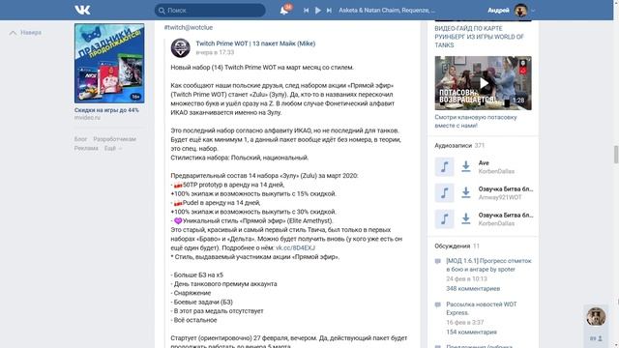This screenshot has height=348, width=619.
Task: Play the current audio track
Action: pyautogui.click(x=318, y=11)
